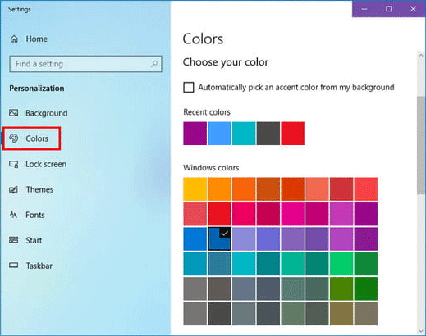Click the Colors palette icon

click(14, 138)
